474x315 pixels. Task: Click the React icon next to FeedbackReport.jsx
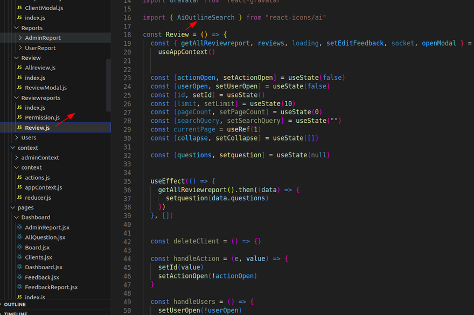[19, 288]
